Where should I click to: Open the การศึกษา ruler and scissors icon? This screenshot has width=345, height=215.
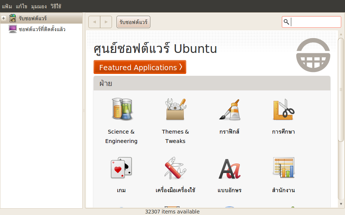284,109
